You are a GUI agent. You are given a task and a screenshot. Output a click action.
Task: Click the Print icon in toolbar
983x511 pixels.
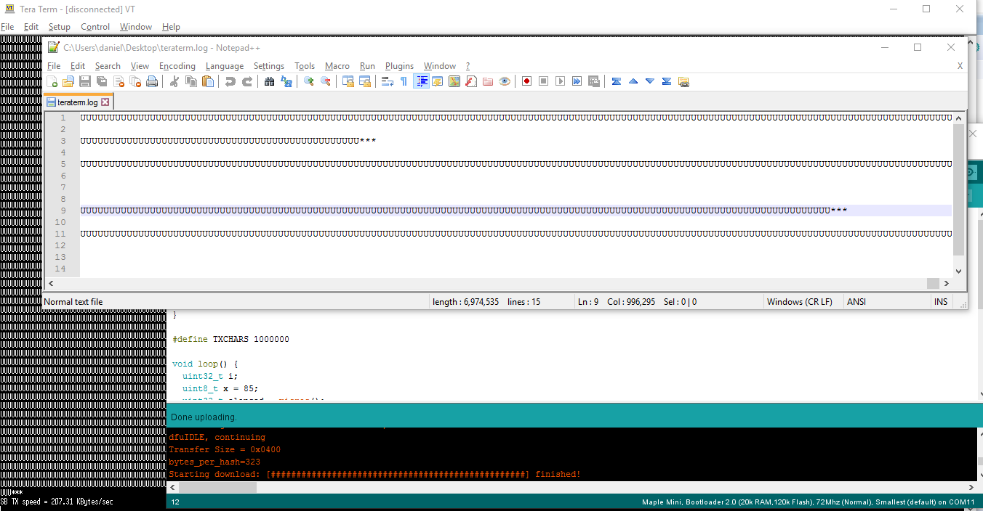coord(152,81)
